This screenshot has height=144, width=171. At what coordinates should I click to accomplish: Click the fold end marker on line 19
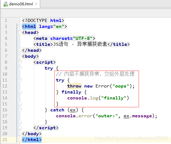tap(20, 128)
